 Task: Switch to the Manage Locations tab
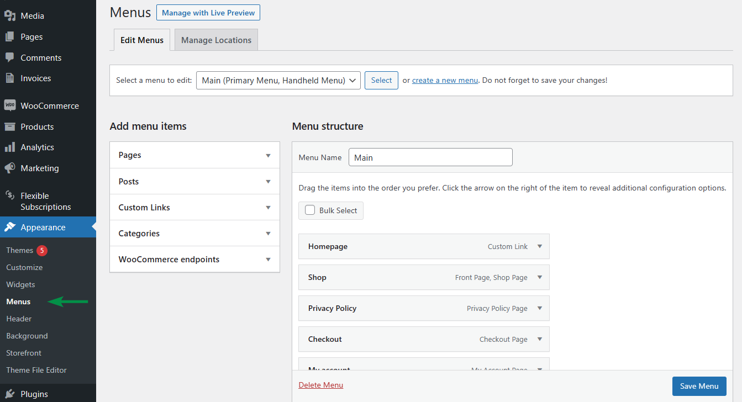[216, 40]
